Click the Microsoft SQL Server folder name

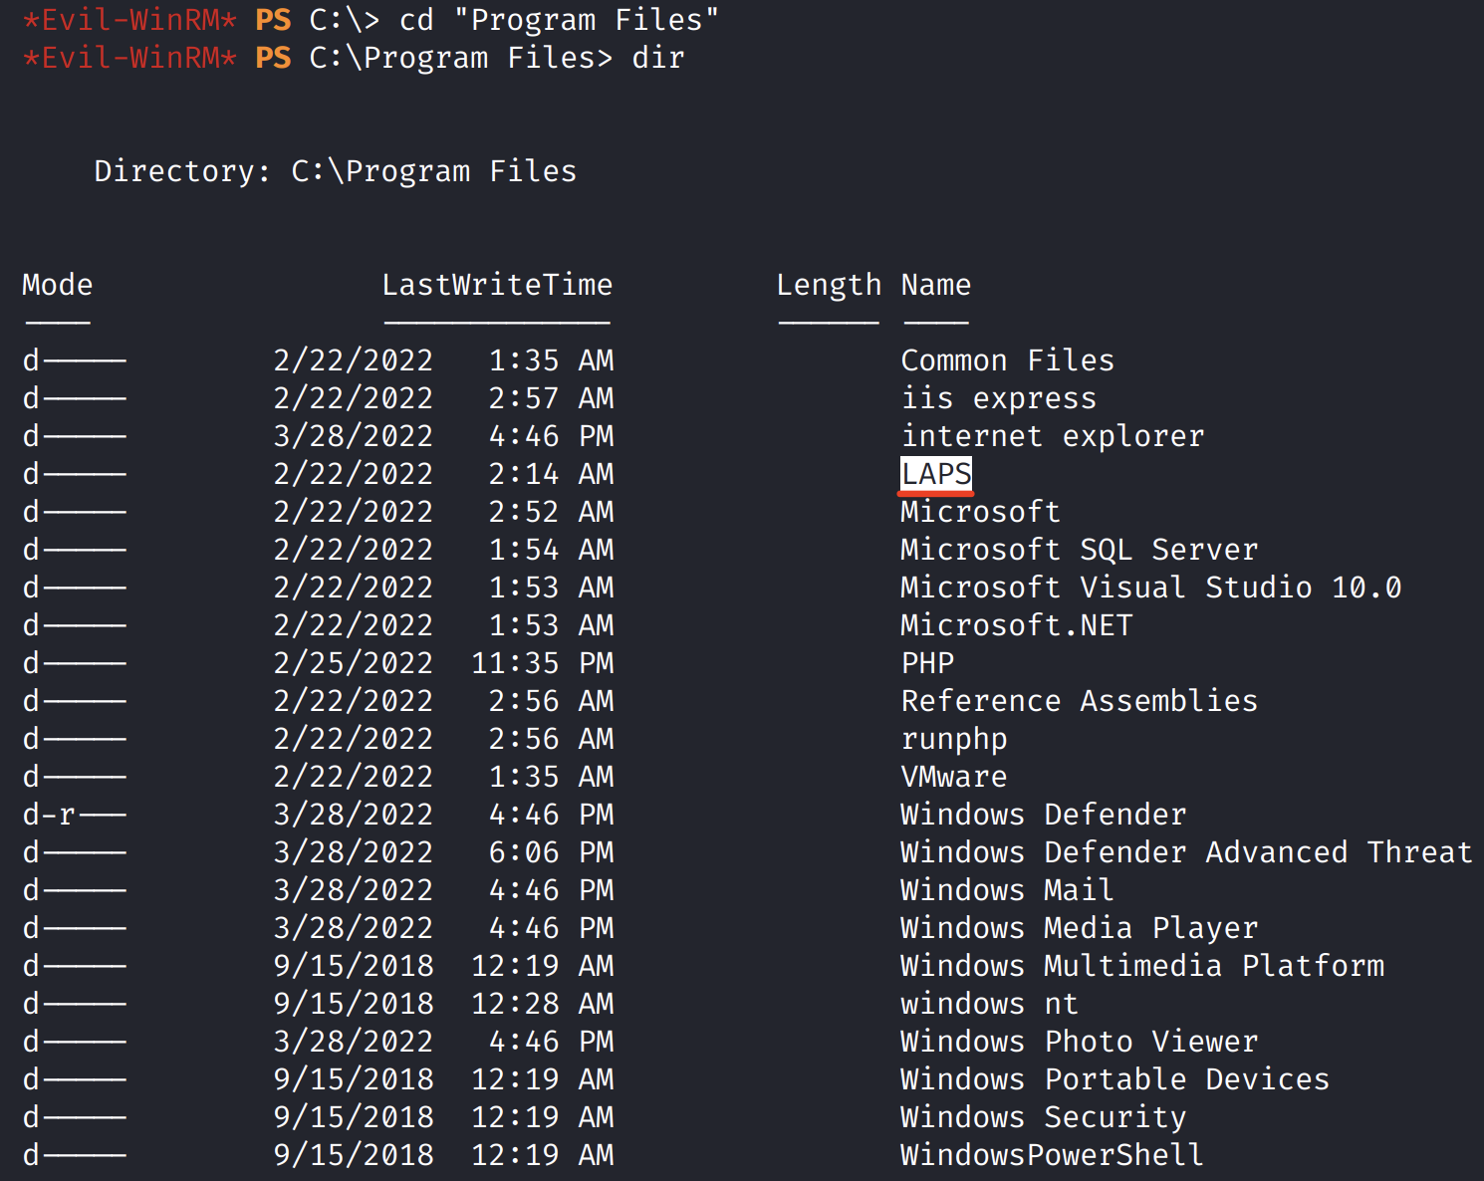click(1079, 550)
